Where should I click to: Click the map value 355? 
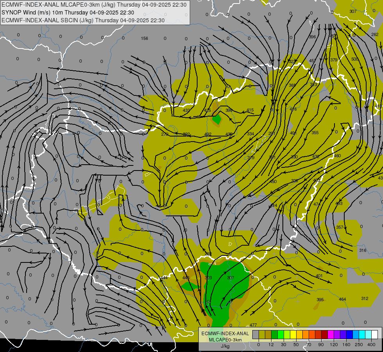tap(315, 133)
